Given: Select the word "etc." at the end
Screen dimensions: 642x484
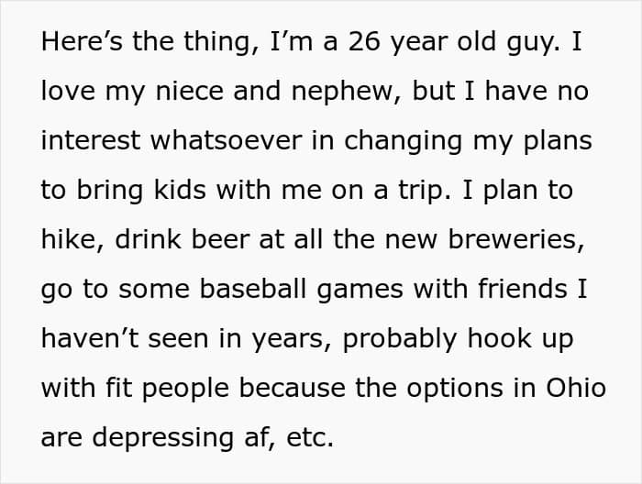Looking at the screenshot, I should coord(310,438).
